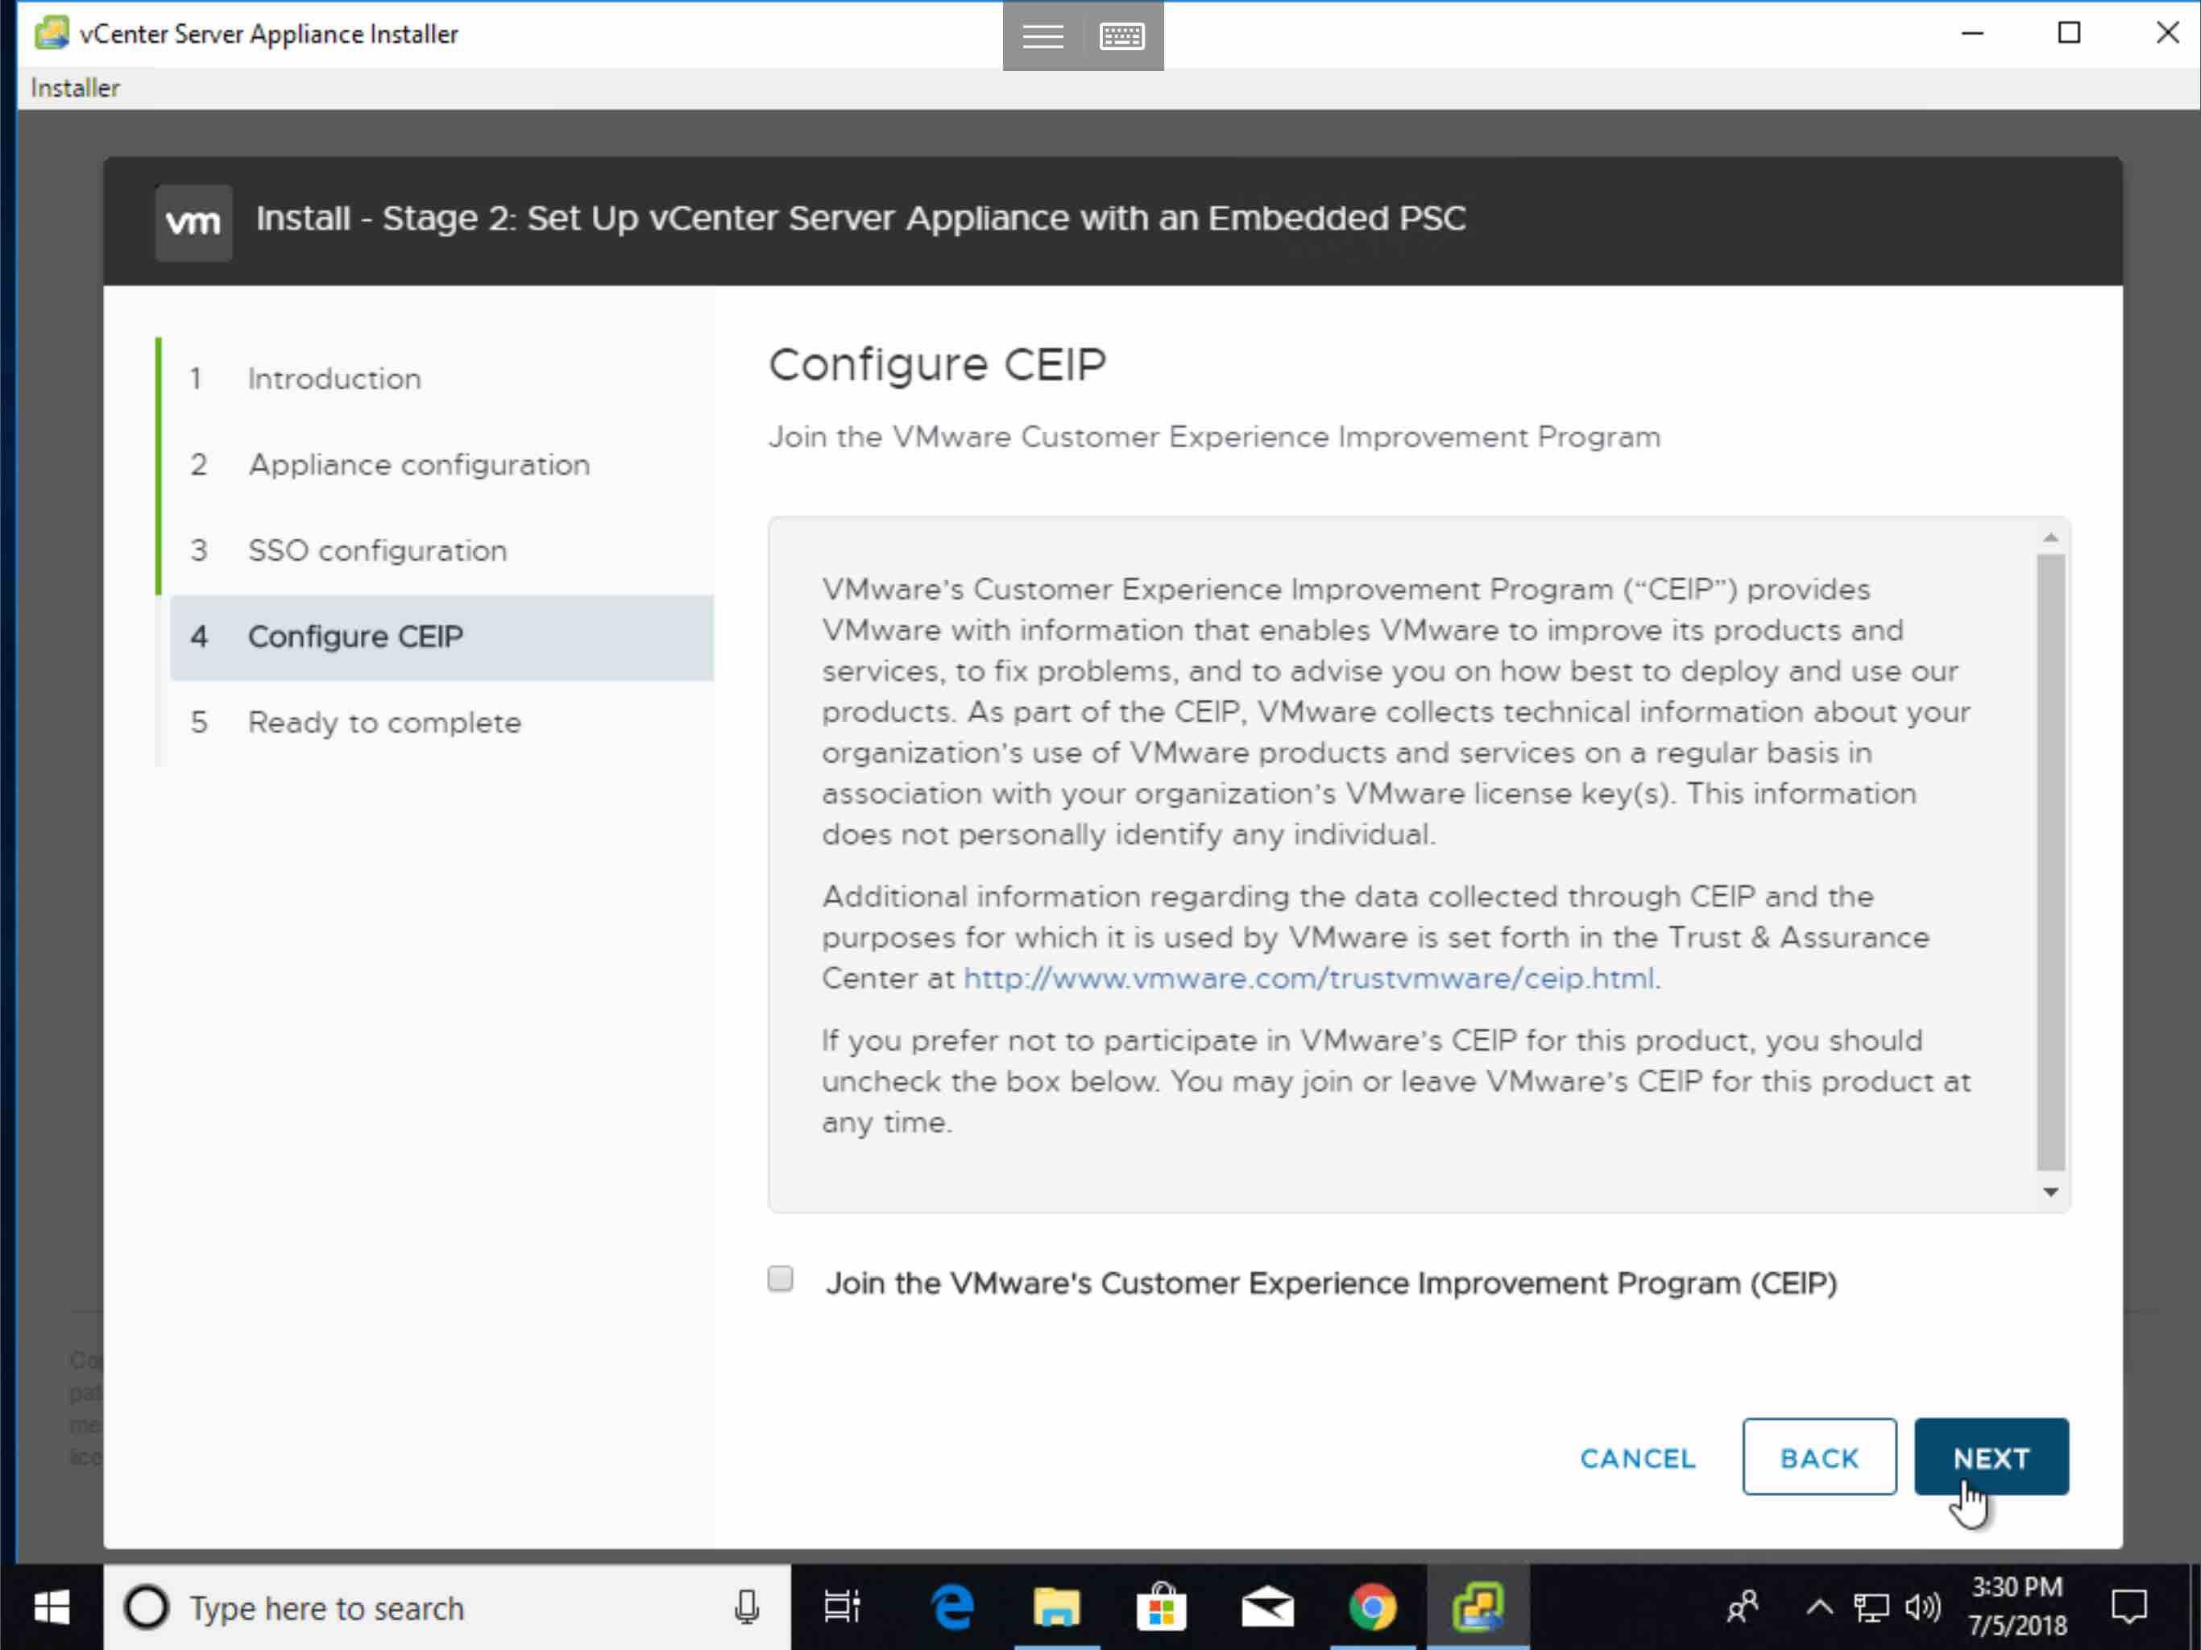Click the BACK button
Viewport: 2201px width, 1650px height.
tap(1819, 1457)
